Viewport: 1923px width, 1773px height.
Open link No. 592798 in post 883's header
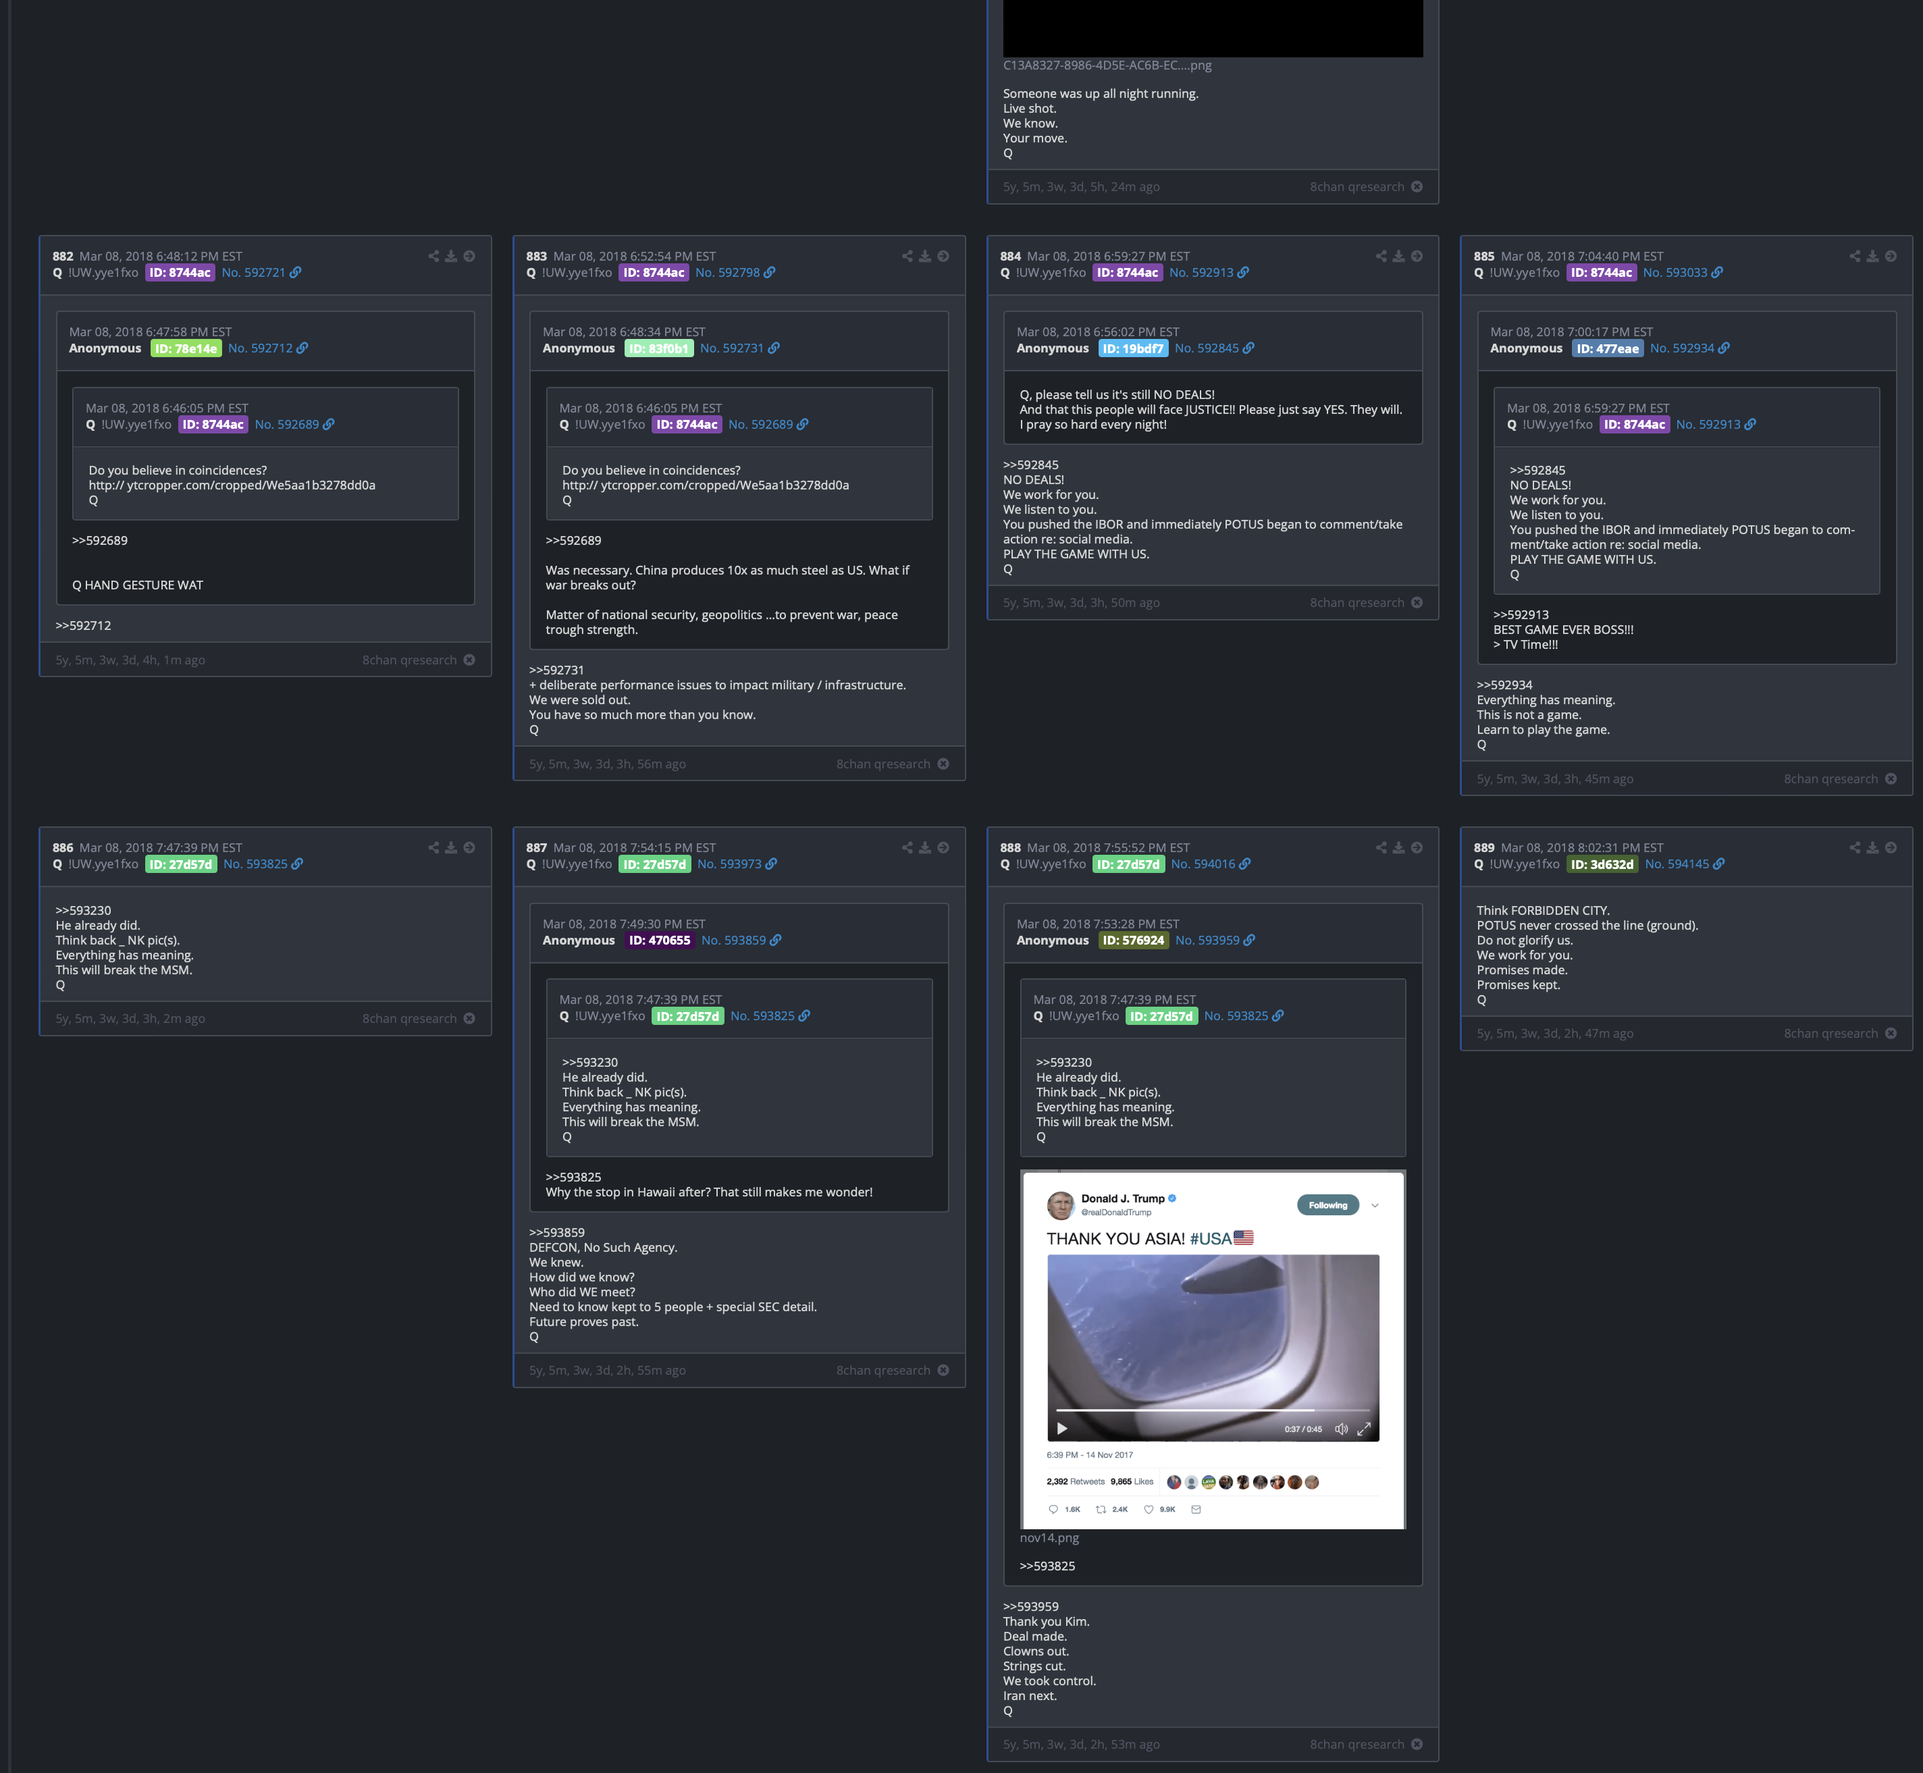click(x=735, y=273)
